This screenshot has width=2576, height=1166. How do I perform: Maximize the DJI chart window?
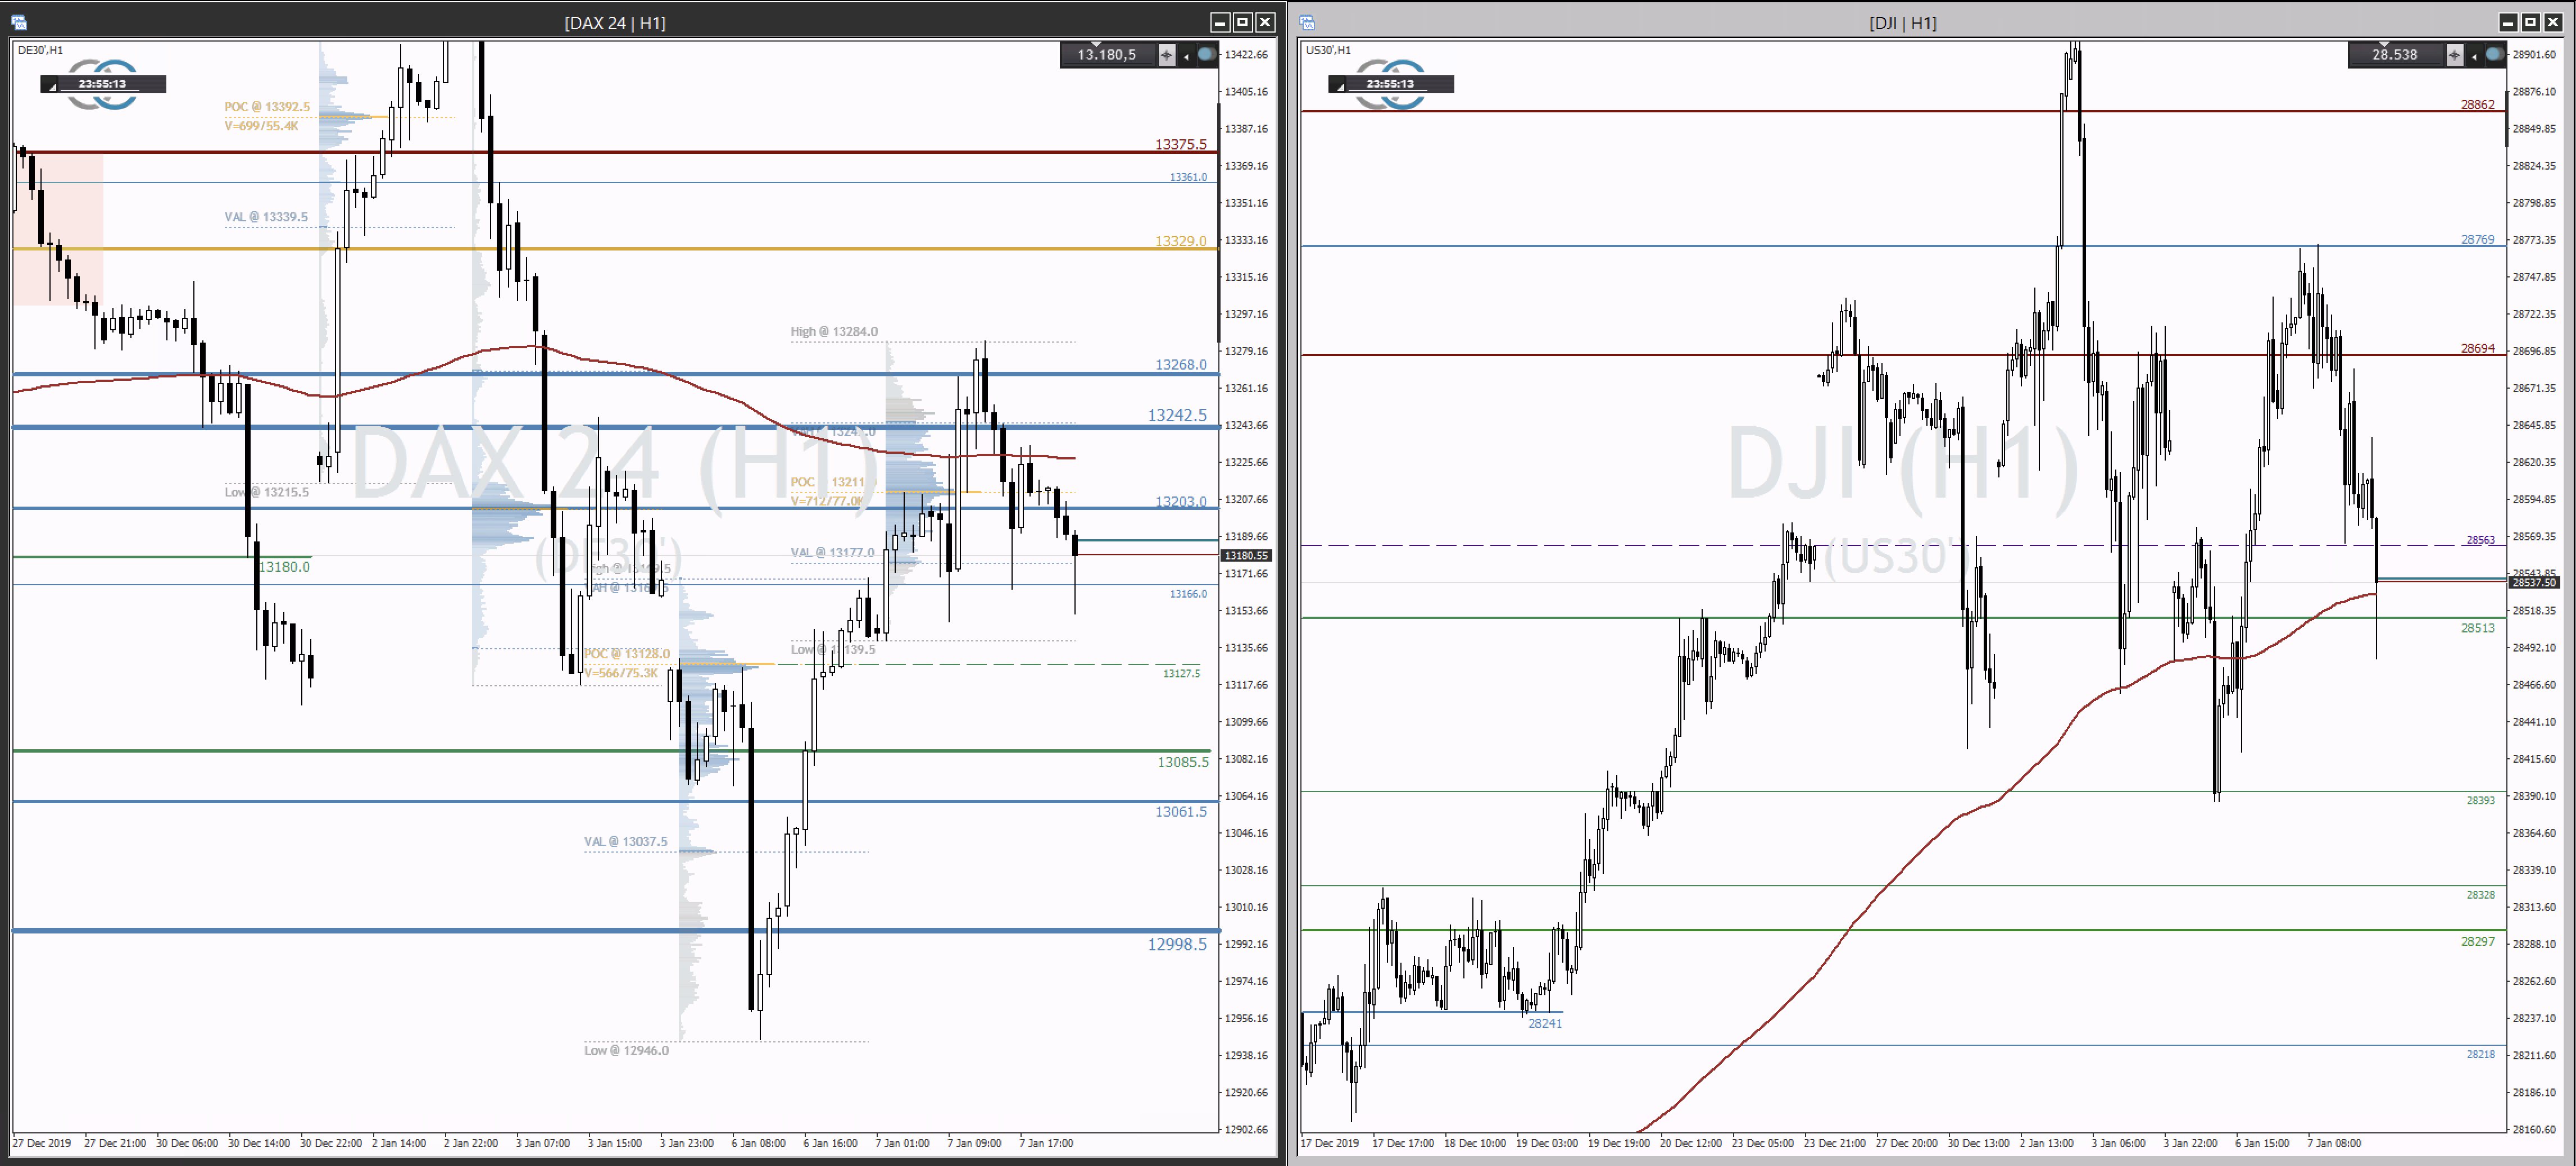click(x=2531, y=22)
